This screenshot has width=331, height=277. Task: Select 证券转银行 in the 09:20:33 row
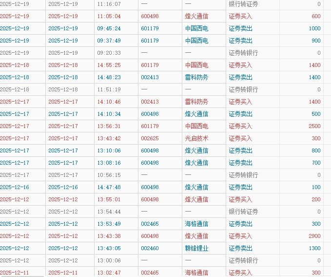click(243, 53)
